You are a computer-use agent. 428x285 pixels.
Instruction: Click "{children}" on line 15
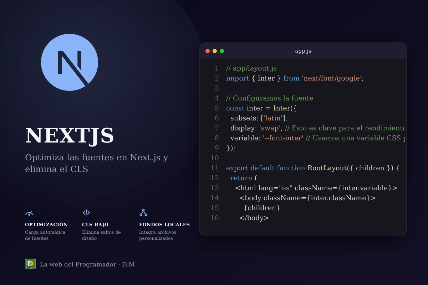(x=262, y=208)
